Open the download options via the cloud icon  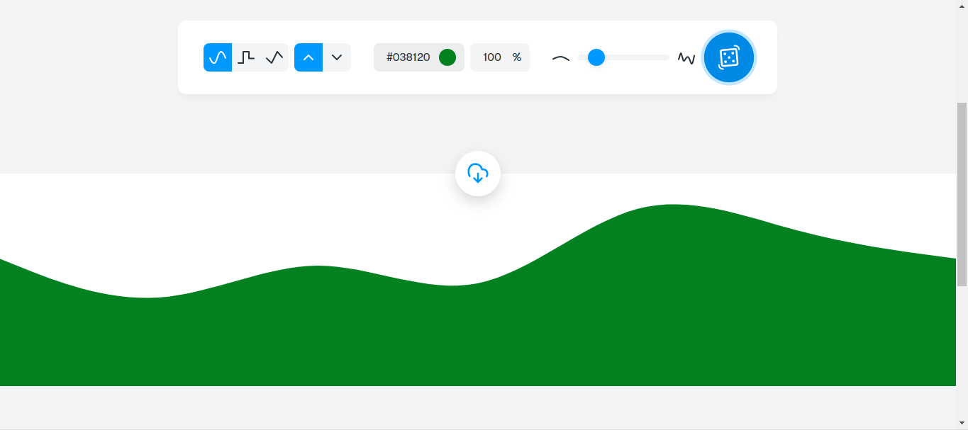point(478,173)
